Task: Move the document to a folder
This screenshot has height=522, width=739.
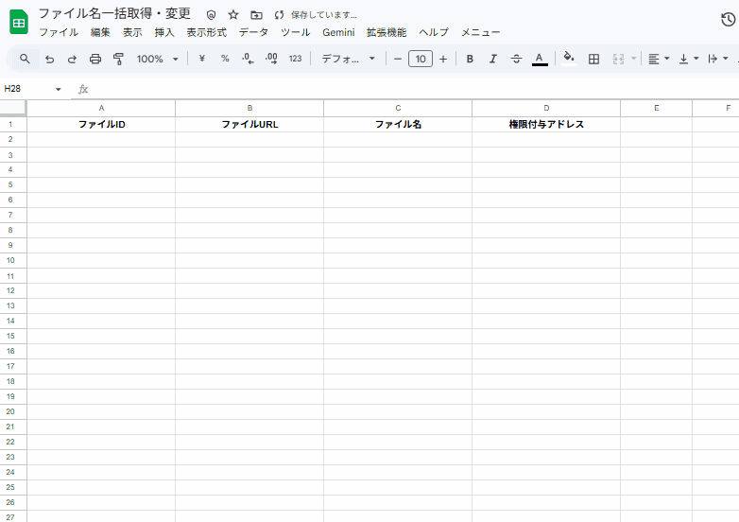Action: tap(256, 15)
